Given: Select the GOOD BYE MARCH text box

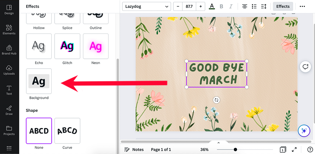Looking at the screenshot, I should click(x=217, y=74).
